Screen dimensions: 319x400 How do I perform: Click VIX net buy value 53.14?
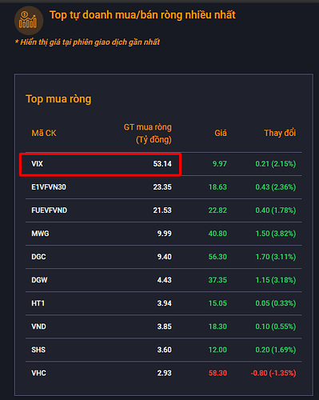tap(162, 164)
